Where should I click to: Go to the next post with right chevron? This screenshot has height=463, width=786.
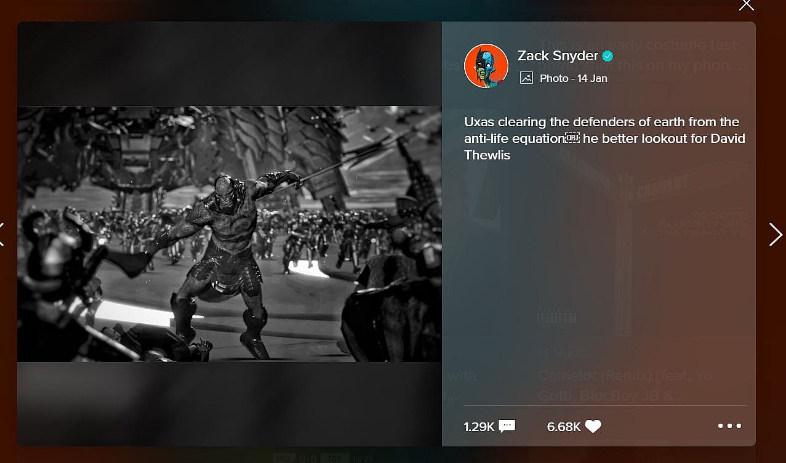click(775, 235)
